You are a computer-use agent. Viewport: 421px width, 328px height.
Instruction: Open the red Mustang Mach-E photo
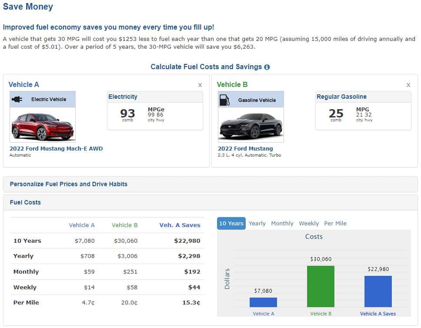tap(43, 125)
